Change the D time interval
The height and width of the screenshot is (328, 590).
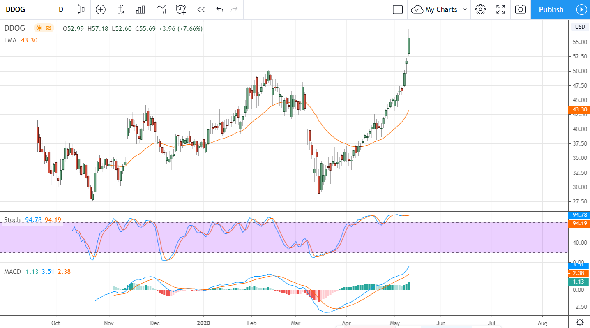(x=61, y=9)
